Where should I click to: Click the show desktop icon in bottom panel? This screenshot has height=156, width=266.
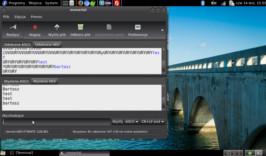tap(3, 153)
